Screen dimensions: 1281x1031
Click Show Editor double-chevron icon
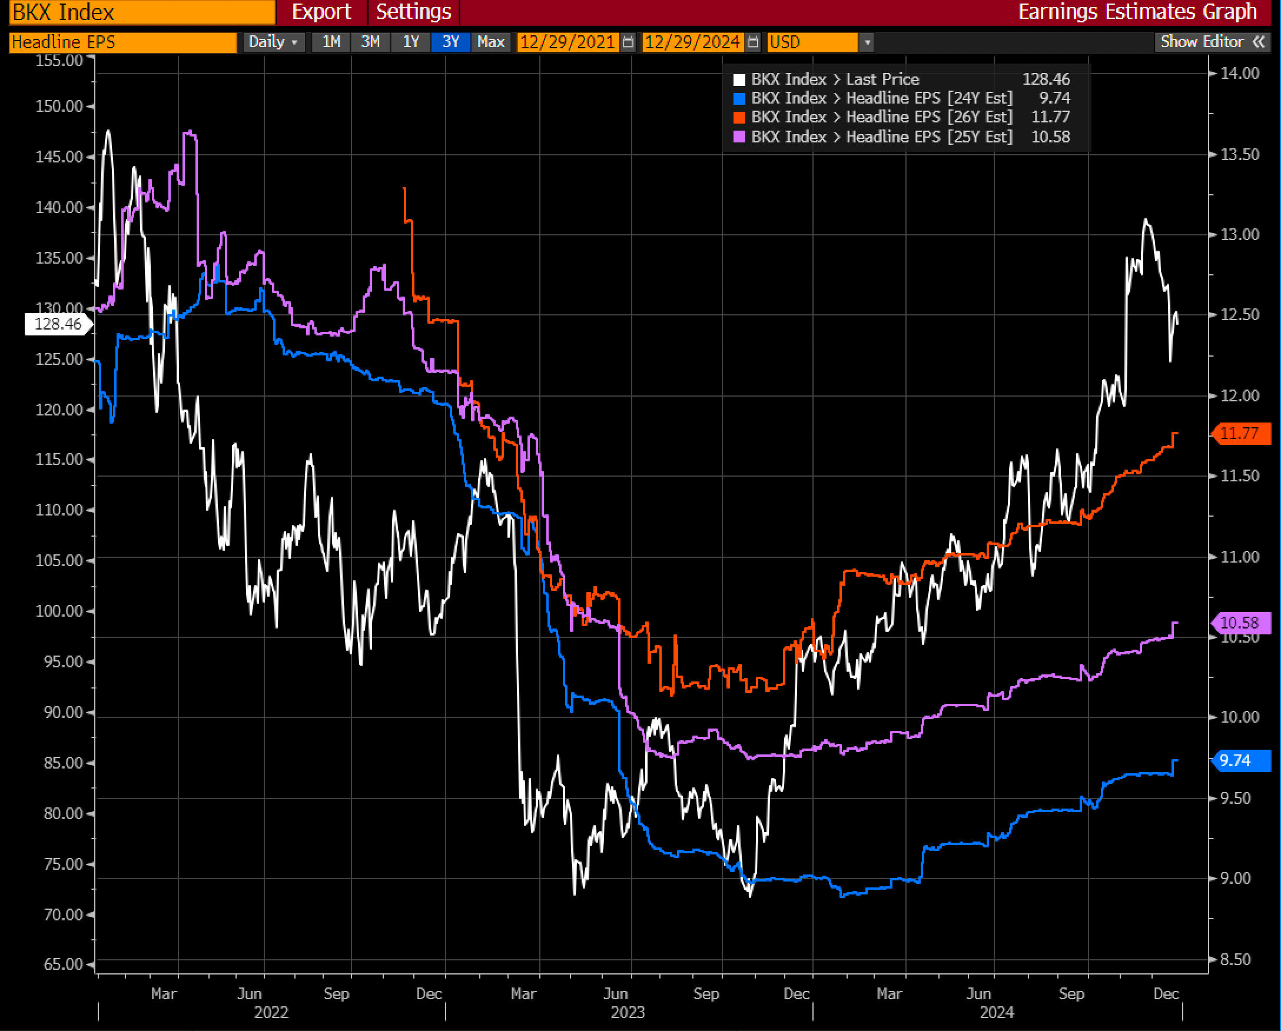coord(1259,42)
